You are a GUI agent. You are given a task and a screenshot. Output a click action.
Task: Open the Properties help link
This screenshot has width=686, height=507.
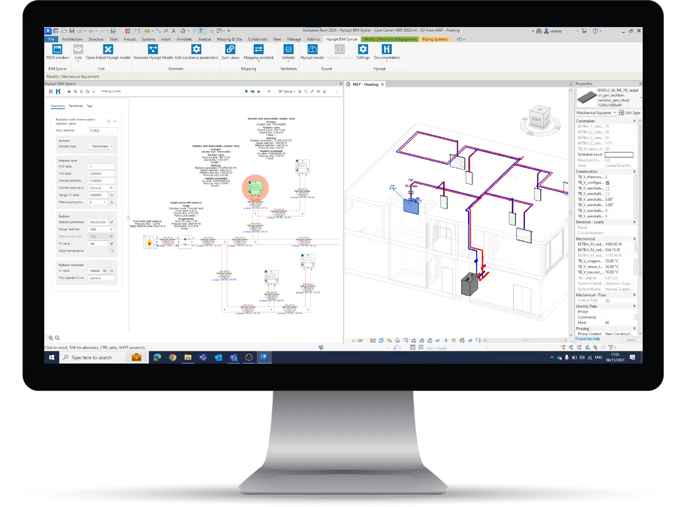(x=588, y=338)
